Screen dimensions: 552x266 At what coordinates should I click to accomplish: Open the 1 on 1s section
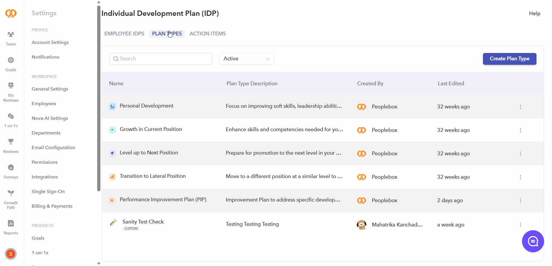pyautogui.click(x=11, y=120)
